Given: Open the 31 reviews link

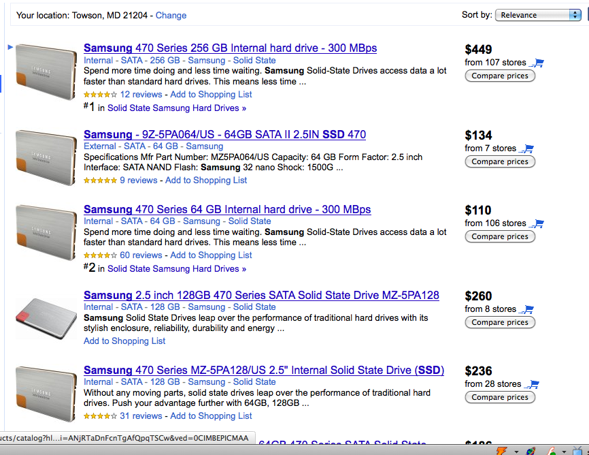Looking at the screenshot, I should 141,416.
